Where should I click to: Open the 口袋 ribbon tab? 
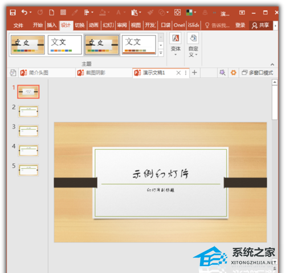[x=165, y=25]
